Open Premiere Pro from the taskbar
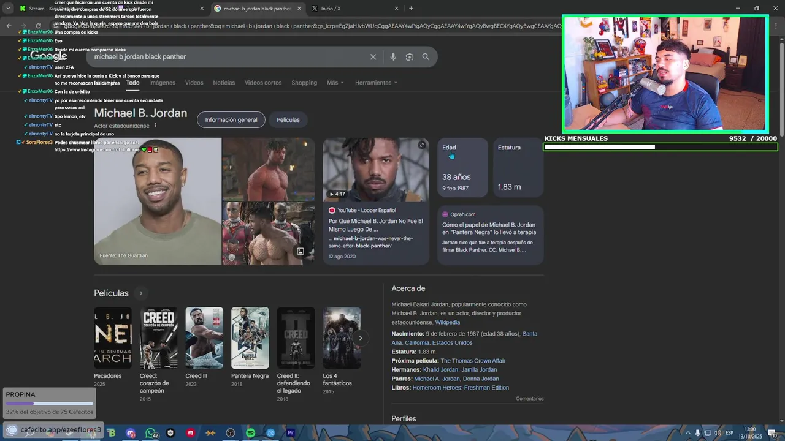The image size is (785, 441). point(291,433)
